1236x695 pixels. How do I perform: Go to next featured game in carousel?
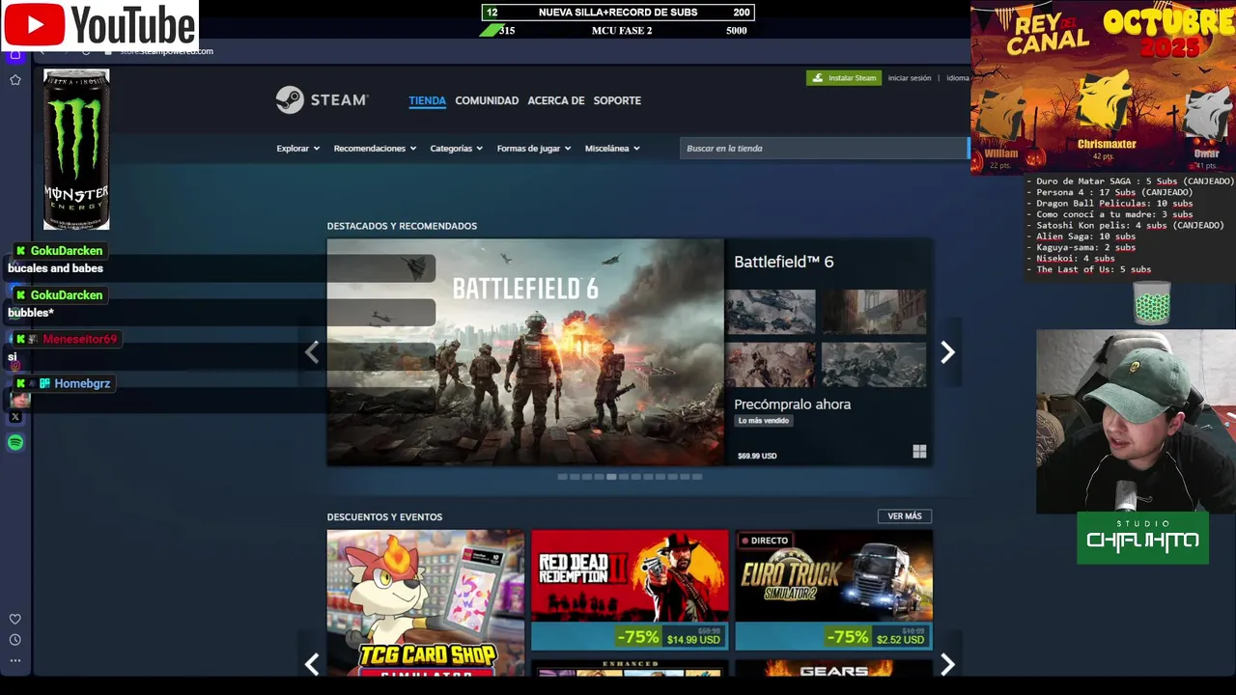click(947, 352)
